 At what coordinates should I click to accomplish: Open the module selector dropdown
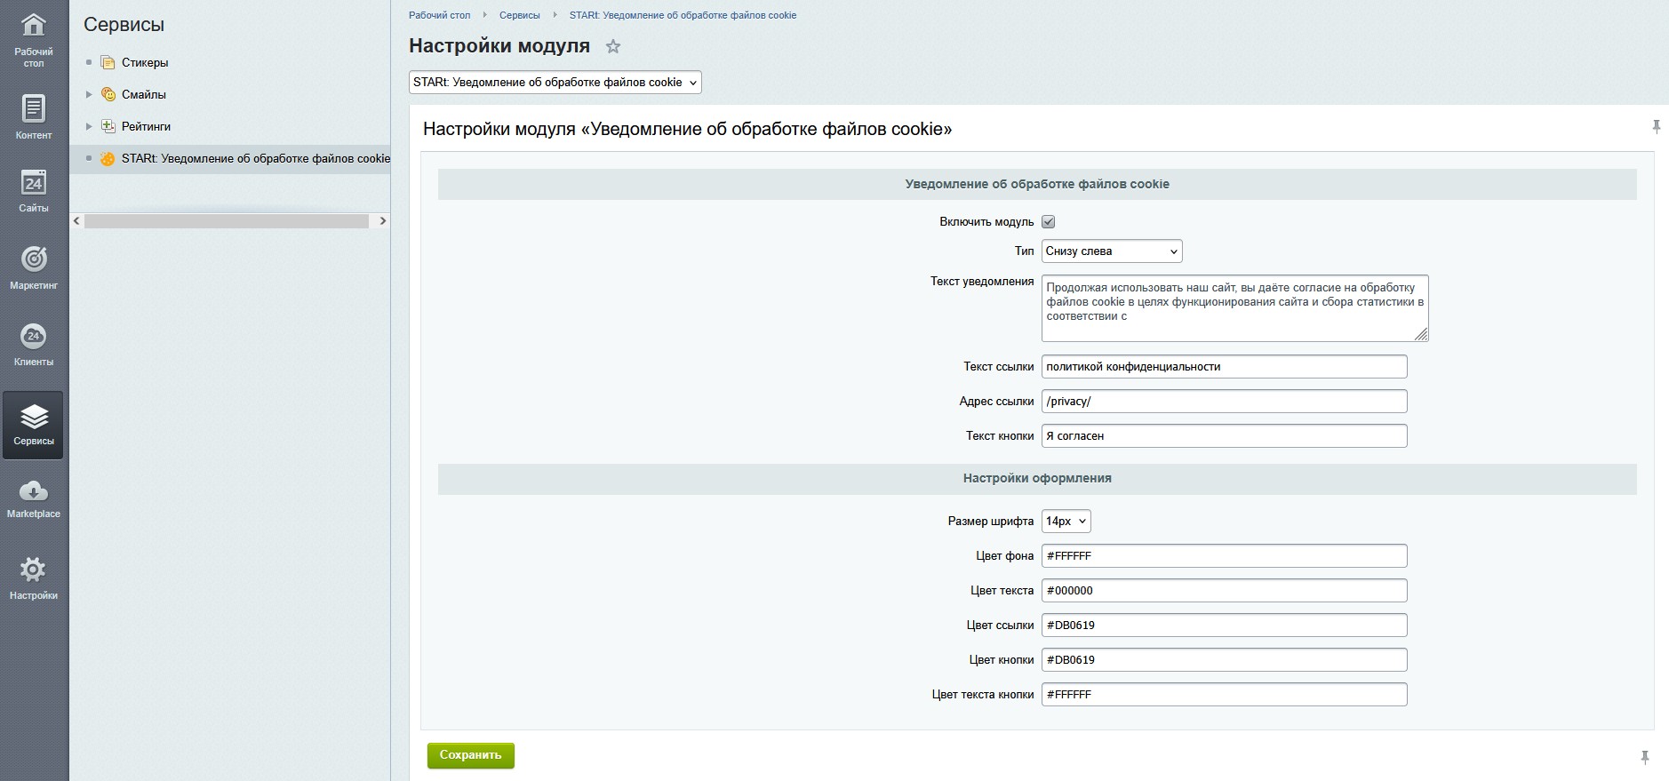555,83
